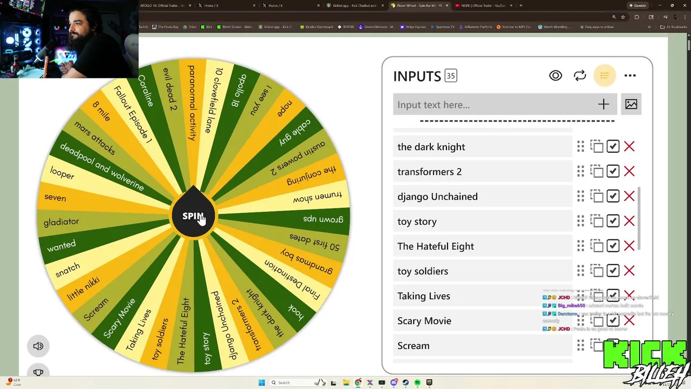The width and height of the screenshot is (691, 389).
Task: Select 'Taking Lives' input text
Action: [424, 296]
